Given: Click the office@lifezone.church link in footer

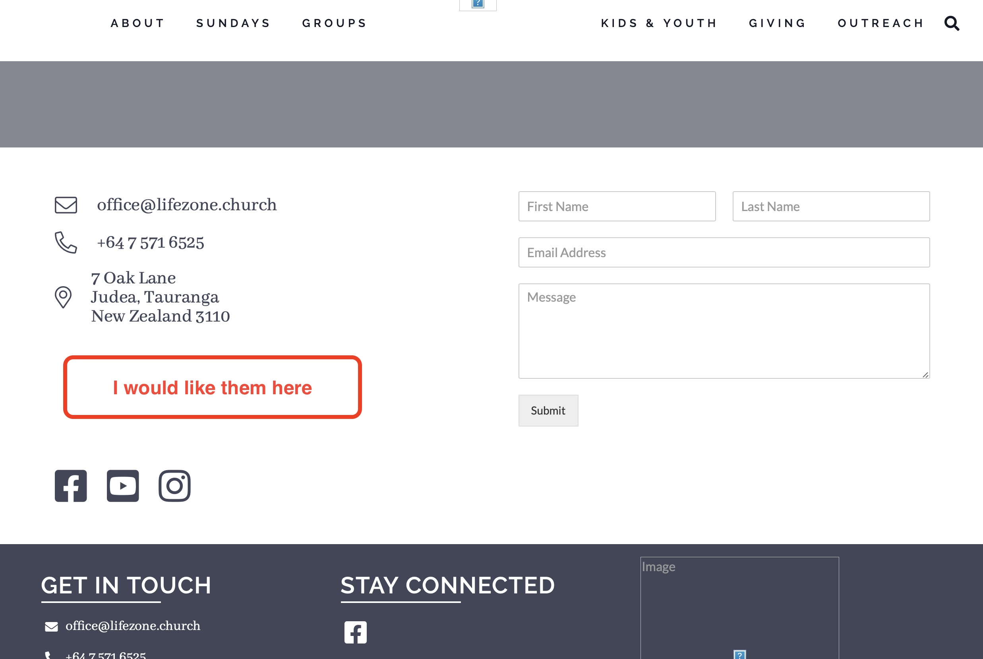Looking at the screenshot, I should click(133, 626).
